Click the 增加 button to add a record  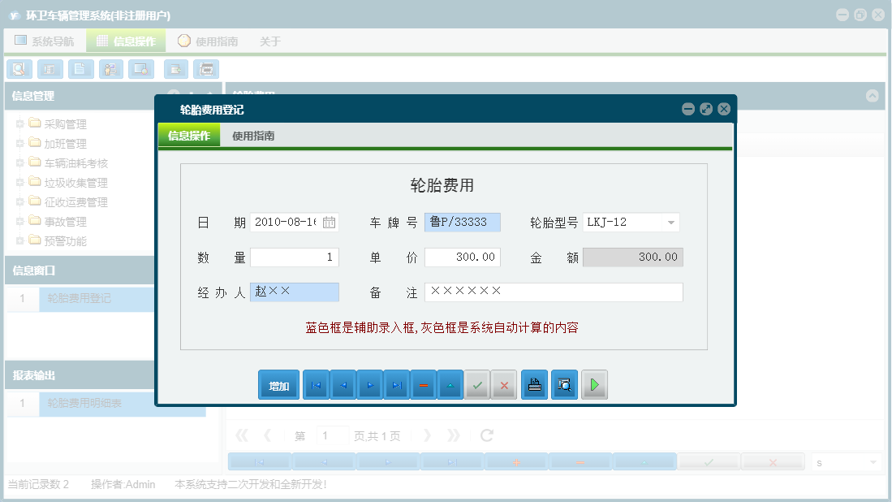(x=278, y=384)
